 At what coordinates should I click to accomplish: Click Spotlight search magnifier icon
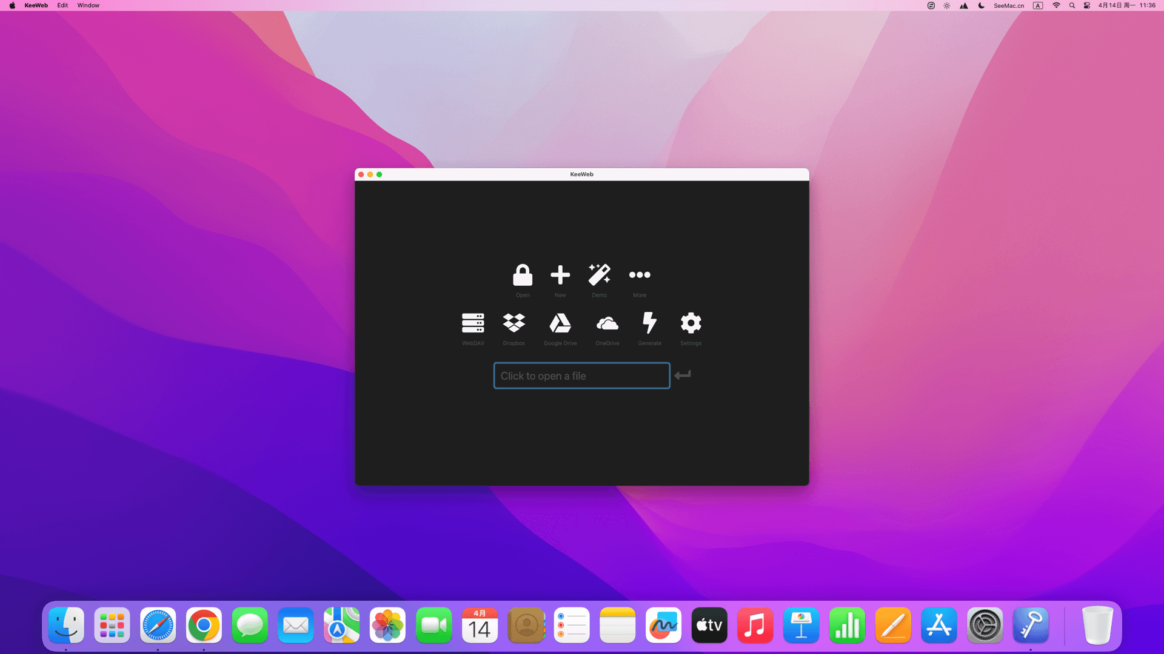pyautogui.click(x=1072, y=5)
